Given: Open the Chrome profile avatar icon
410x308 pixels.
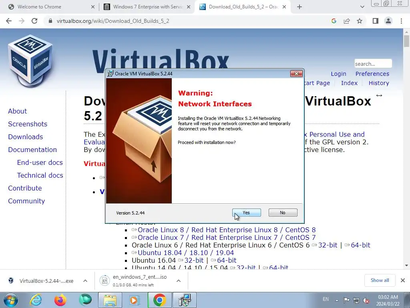Looking at the screenshot, I should (388, 21).
